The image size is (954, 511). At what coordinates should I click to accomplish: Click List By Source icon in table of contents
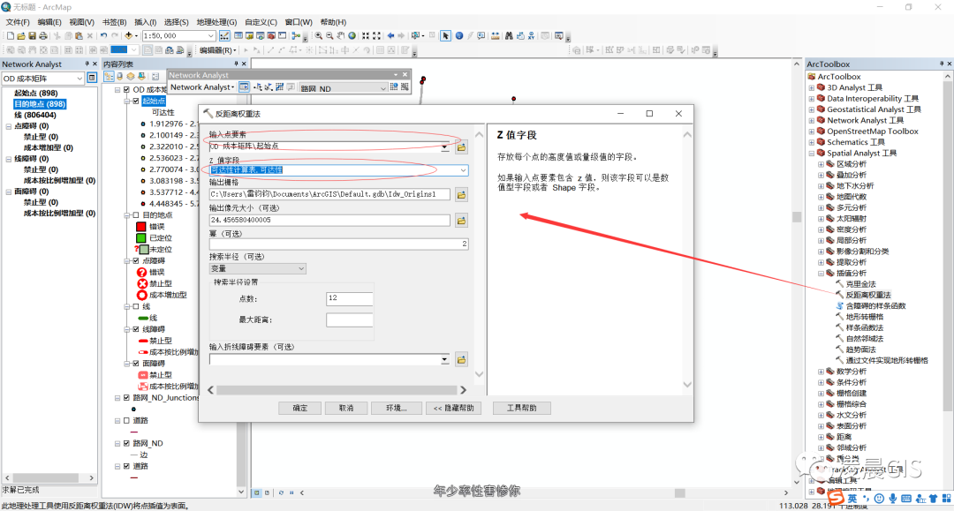pos(120,77)
